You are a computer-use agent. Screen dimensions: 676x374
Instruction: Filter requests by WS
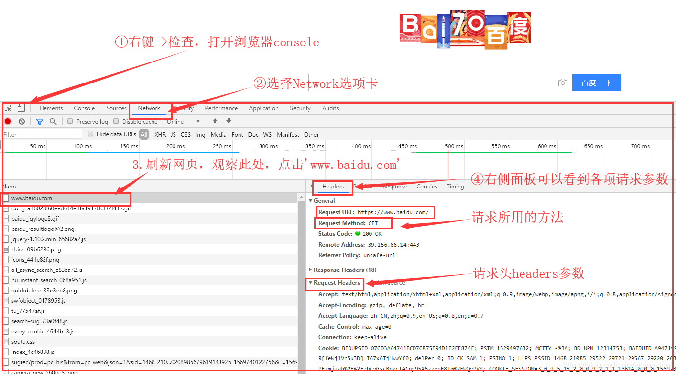point(267,134)
